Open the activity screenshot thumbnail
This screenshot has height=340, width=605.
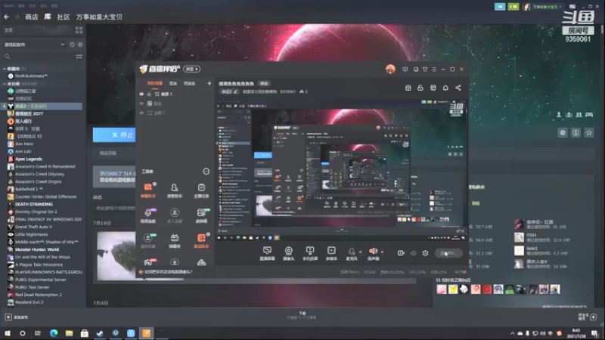click(116, 256)
